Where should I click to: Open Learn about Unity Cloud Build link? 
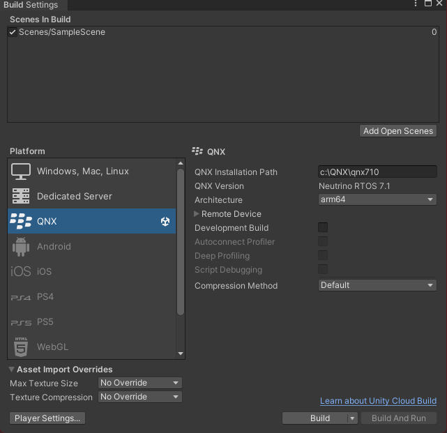coord(378,401)
